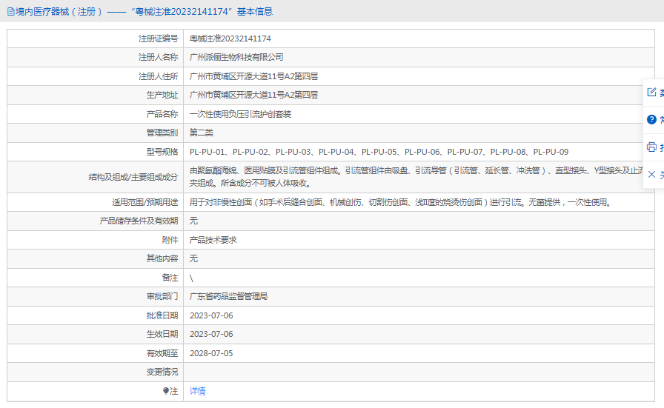Image resolution: width=664 pixels, height=408 pixels.
Task: Click the 产品储存条件及有效期 row label
Action: [x=139, y=221]
